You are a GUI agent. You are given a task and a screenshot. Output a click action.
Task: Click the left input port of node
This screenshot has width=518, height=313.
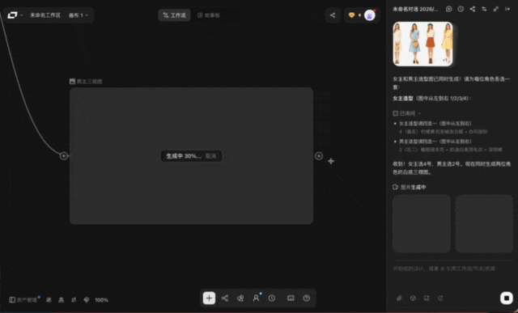click(64, 156)
